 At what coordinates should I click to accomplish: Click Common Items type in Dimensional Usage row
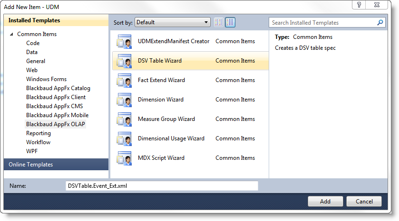(x=235, y=138)
